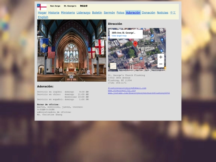
Task: Click the phone number (718) 359-1171
Action: tap(117, 83)
